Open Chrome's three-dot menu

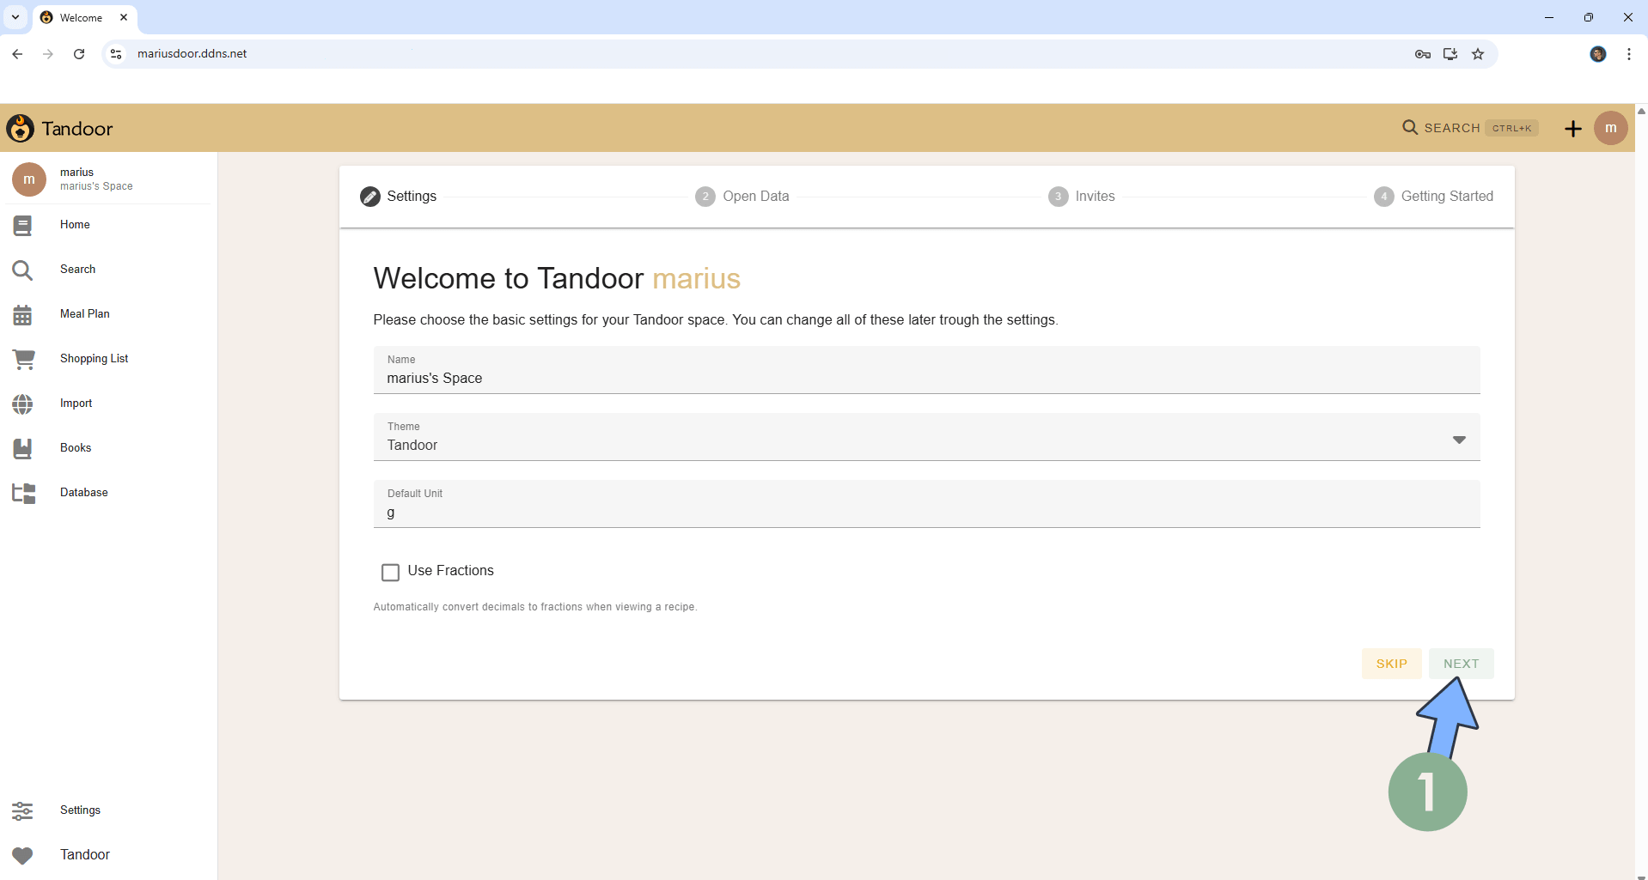pyautogui.click(x=1628, y=53)
